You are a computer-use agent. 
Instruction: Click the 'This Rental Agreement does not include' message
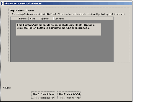click(x=56, y=25)
